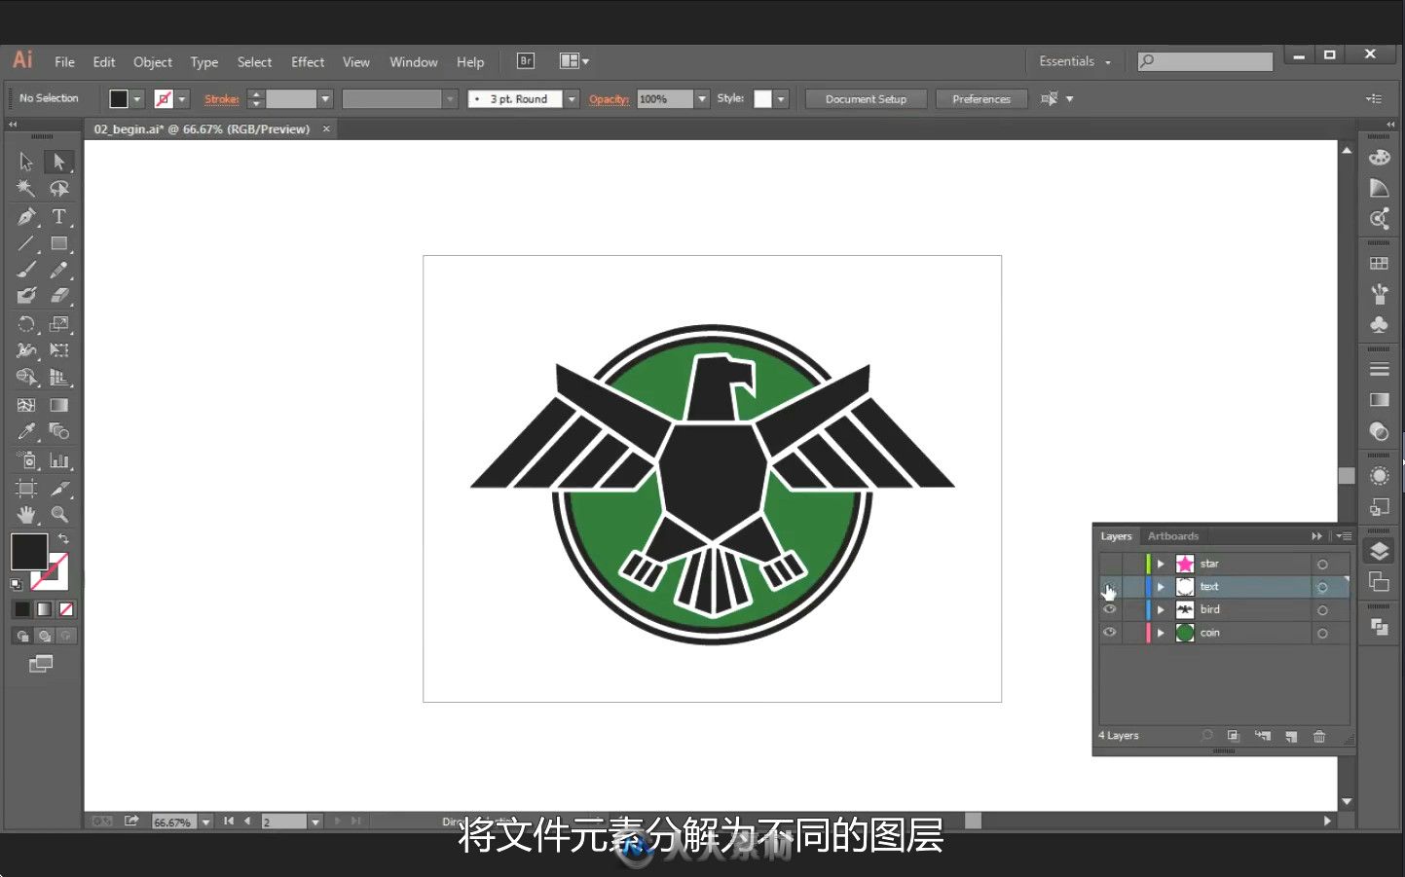Expand the star layer
This screenshot has width=1405, height=877.
click(1161, 564)
